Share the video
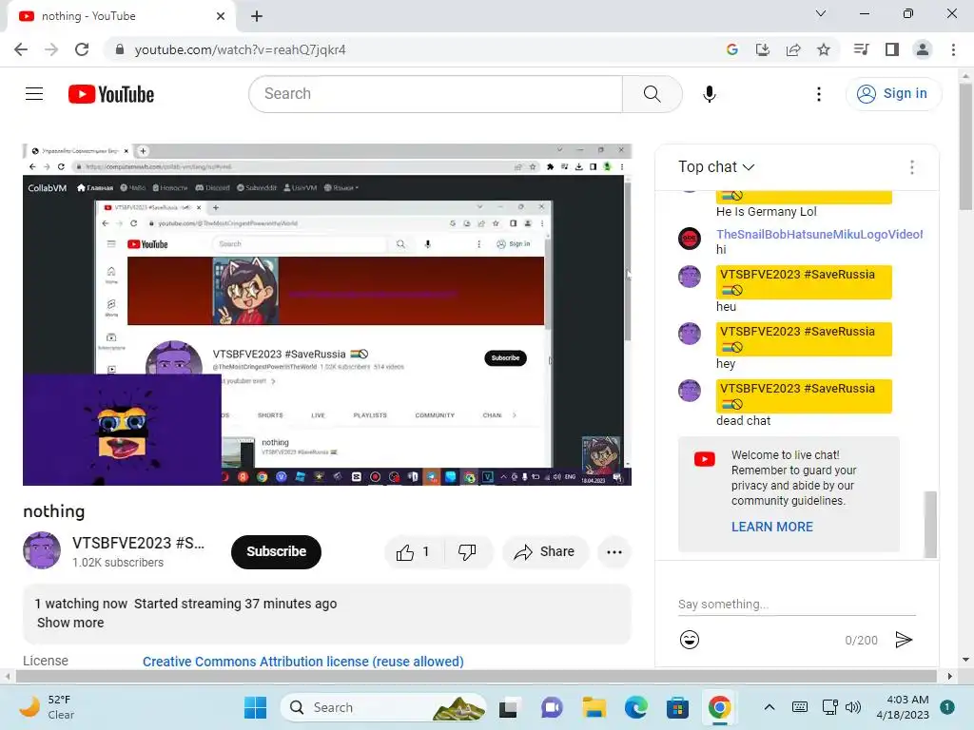This screenshot has width=974, height=730. pyautogui.click(x=544, y=552)
